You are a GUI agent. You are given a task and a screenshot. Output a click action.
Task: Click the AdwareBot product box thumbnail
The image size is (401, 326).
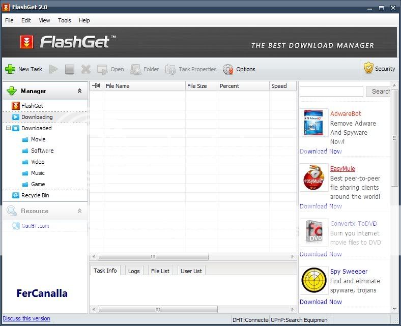314,123
